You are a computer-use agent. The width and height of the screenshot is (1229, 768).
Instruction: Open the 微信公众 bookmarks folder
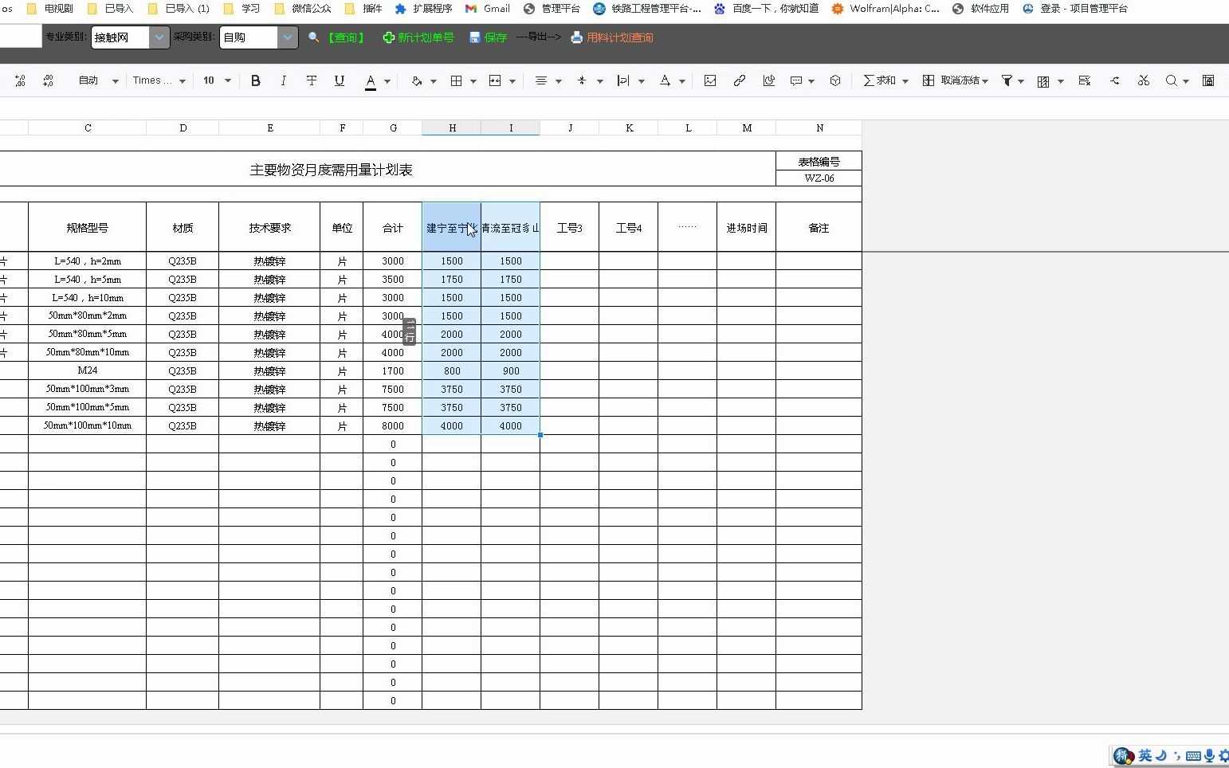click(303, 8)
